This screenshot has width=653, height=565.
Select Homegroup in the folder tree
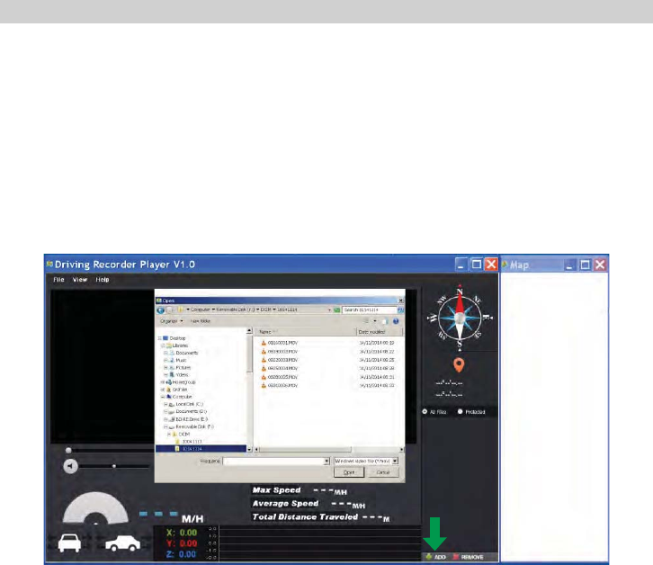pos(183,382)
